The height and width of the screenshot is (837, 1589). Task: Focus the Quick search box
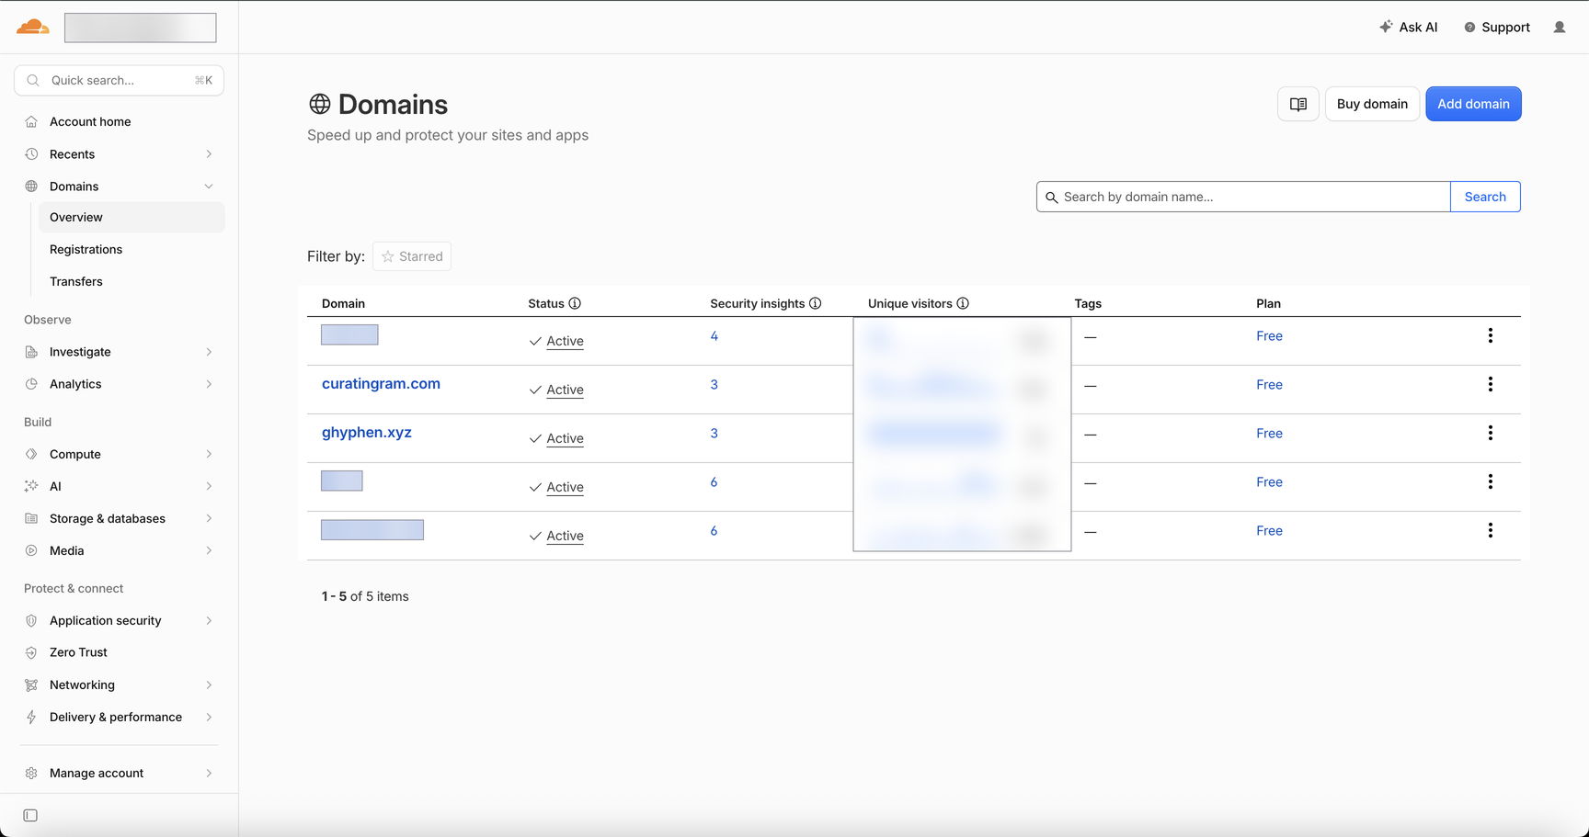[x=120, y=80]
